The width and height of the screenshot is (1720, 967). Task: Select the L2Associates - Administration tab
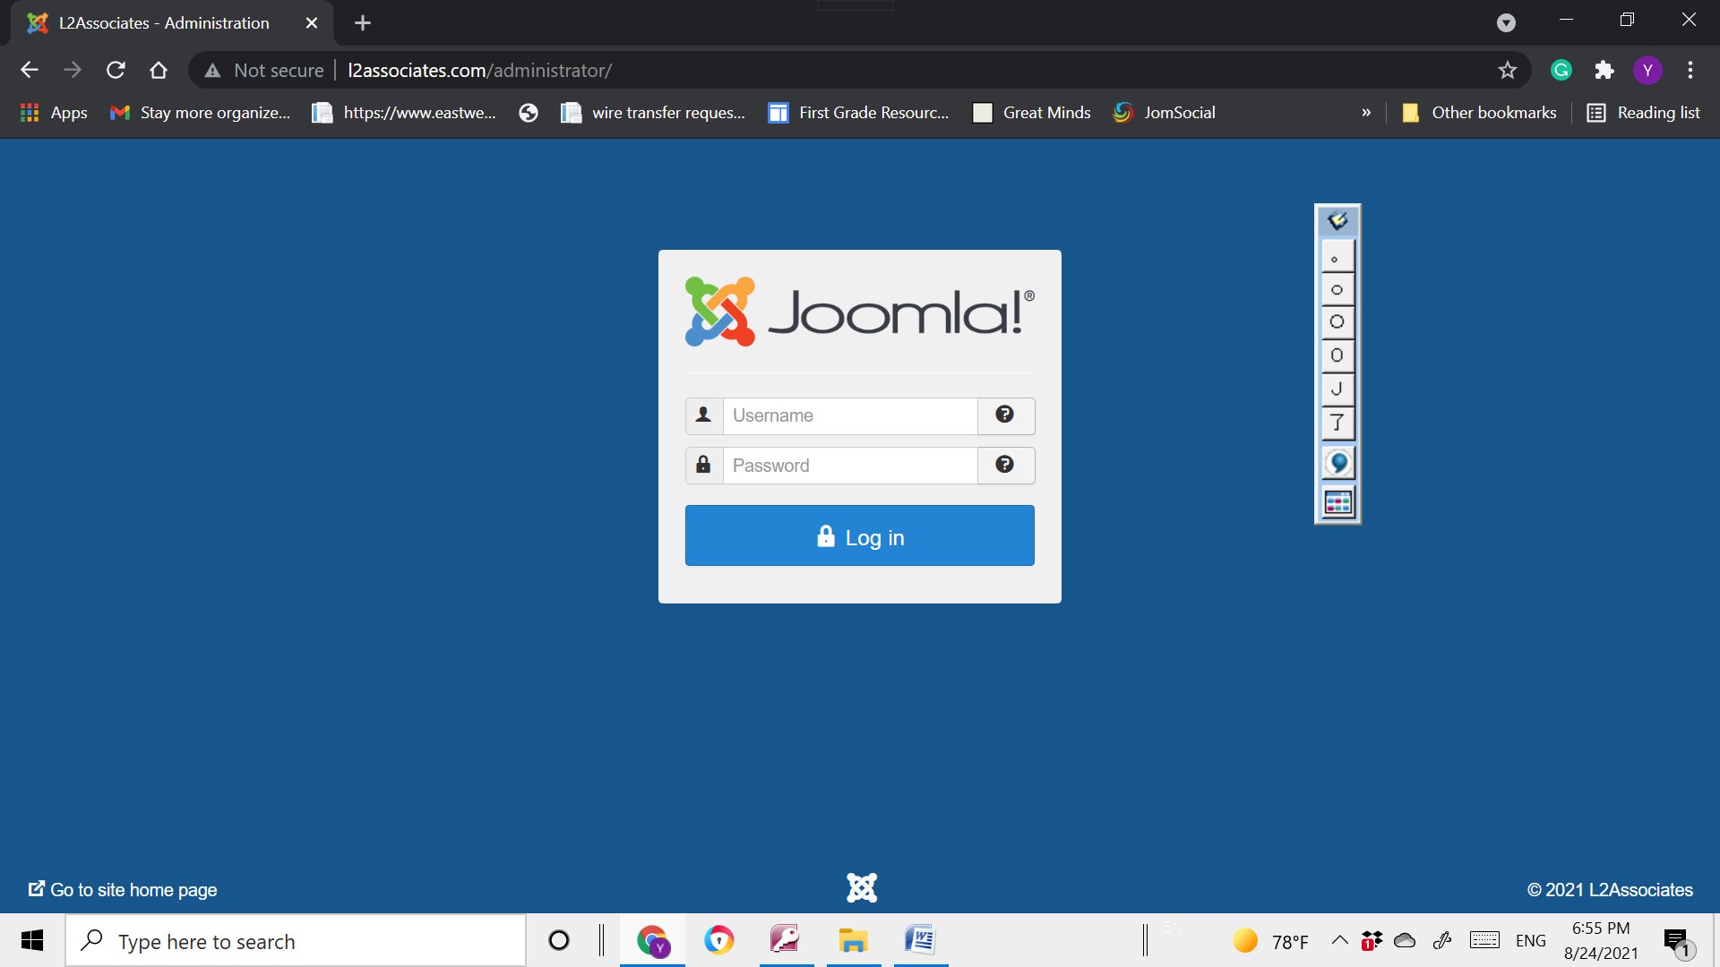tap(164, 23)
